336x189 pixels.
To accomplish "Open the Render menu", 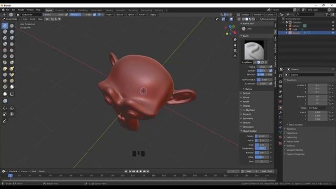I will (21, 10).
